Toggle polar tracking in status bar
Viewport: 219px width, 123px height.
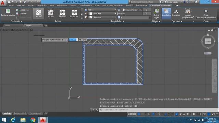(x=153, y=114)
